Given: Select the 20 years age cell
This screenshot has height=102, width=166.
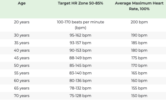Looking at the screenshot, I should [22, 22].
